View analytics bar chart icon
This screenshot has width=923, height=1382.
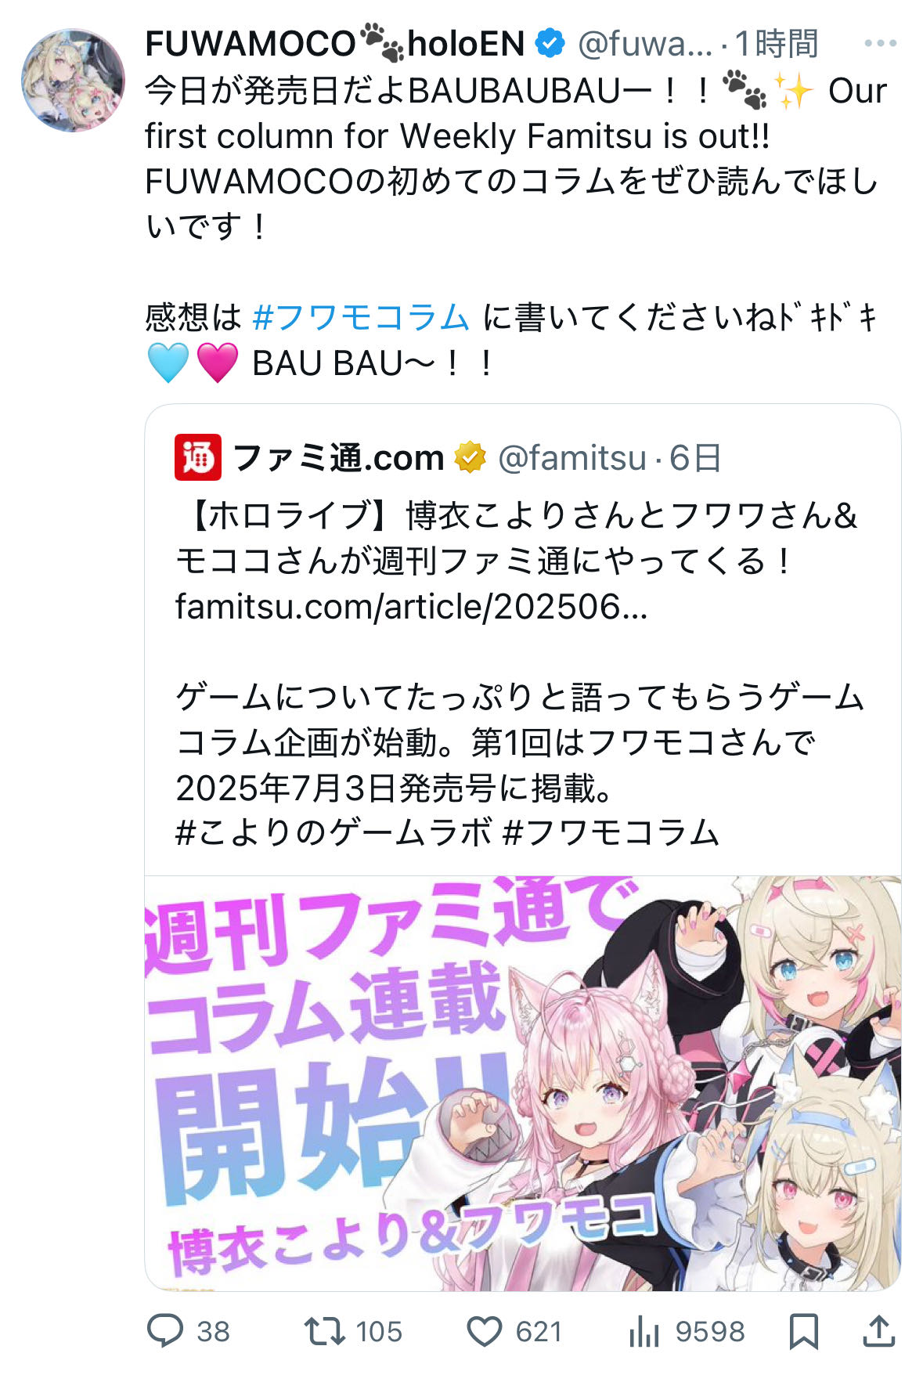pos(644,1331)
